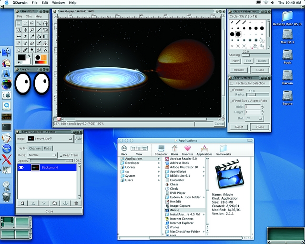Delete layer using the trash icon
Image resolution: width=305 pixels, height=244 pixels.
click(76, 203)
